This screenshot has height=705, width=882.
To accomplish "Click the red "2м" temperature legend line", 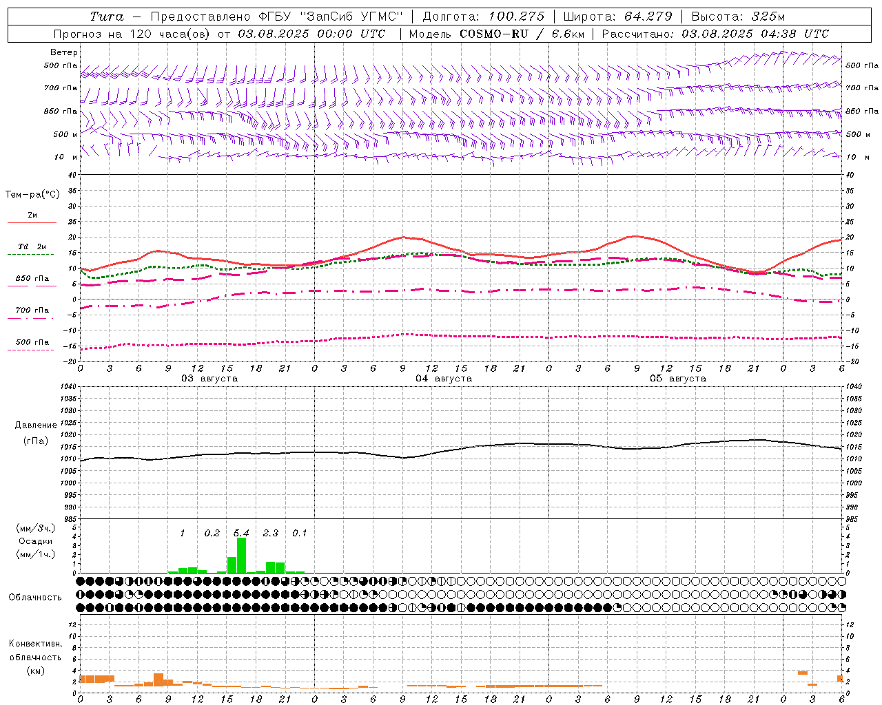I will click(x=32, y=222).
